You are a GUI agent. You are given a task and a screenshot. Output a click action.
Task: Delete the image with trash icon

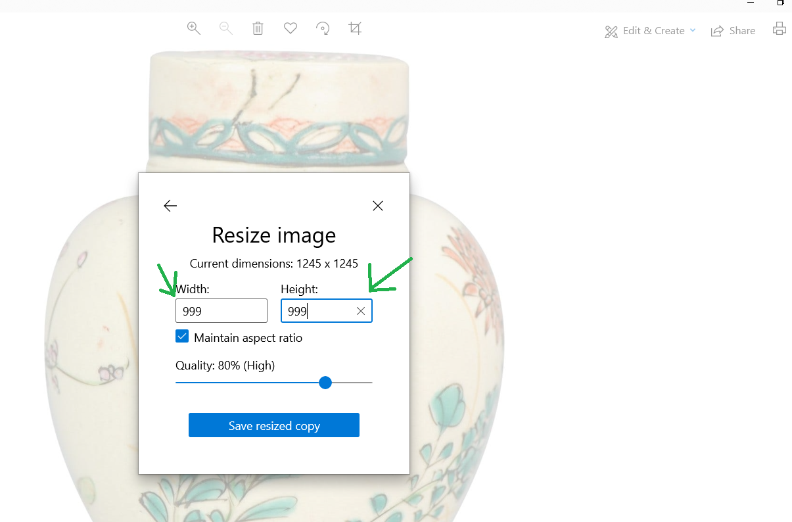[258, 28]
